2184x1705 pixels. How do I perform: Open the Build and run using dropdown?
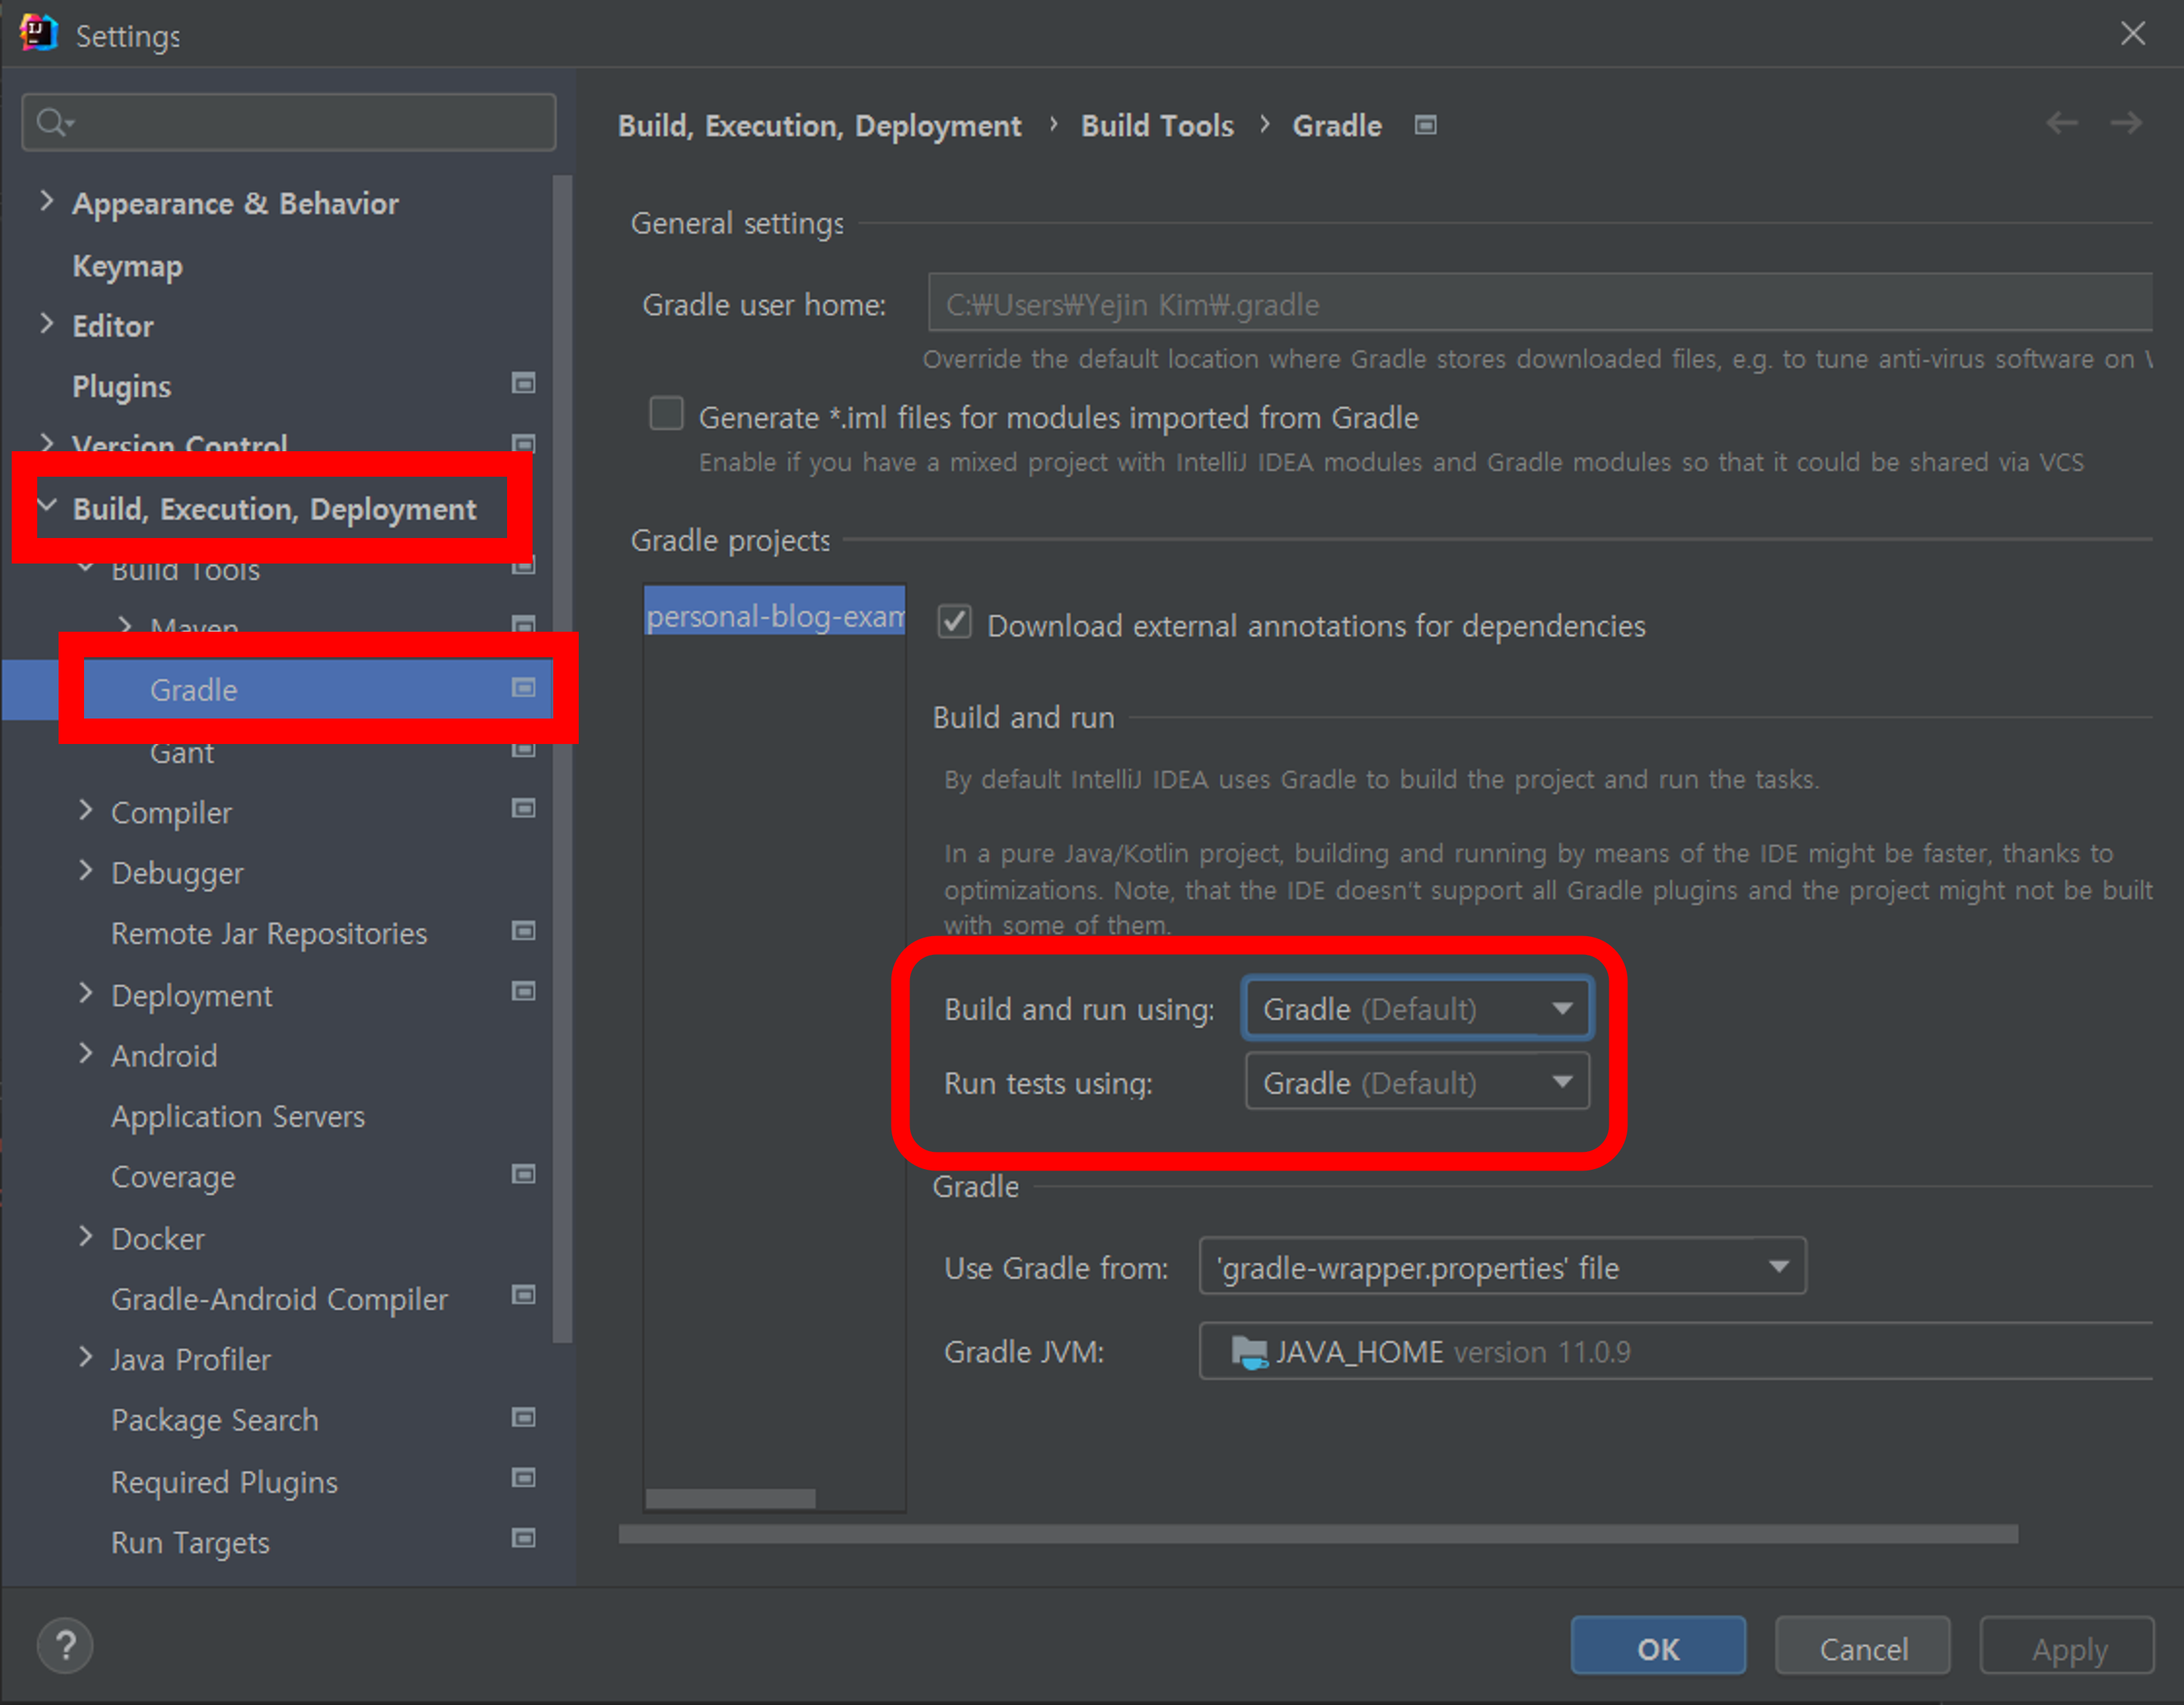tap(1416, 1008)
